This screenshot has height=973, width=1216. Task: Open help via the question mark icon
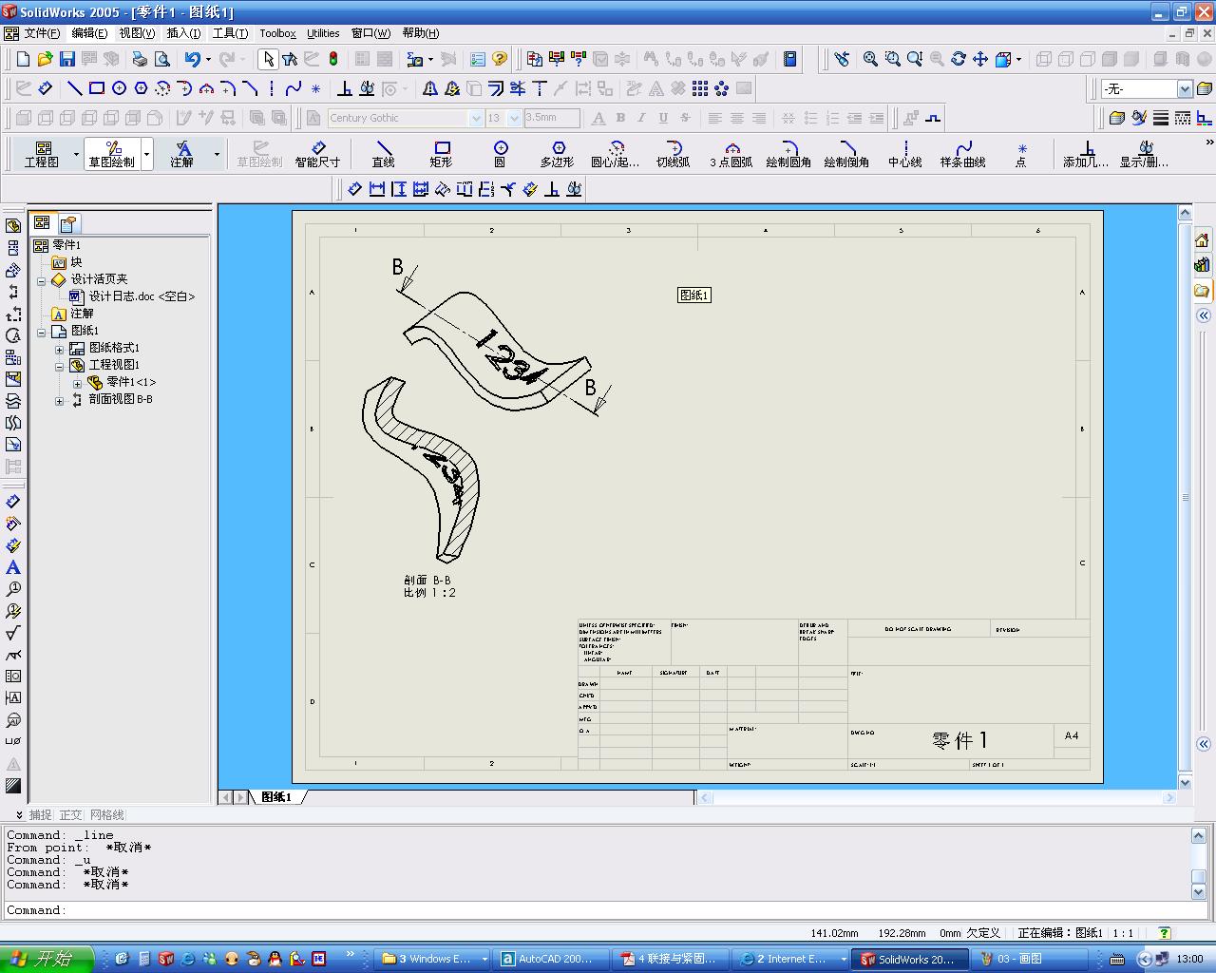(x=500, y=59)
